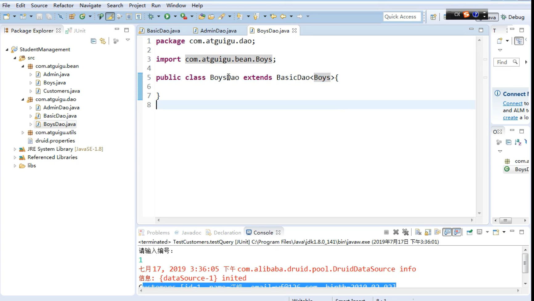The height and width of the screenshot is (301, 534).
Task: Click the Next Annotation arrow icon
Action: pos(239,17)
